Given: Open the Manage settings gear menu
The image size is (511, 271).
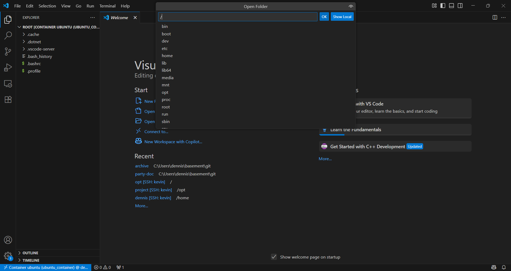Looking at the screenshot, I should [x=8, y=256].
